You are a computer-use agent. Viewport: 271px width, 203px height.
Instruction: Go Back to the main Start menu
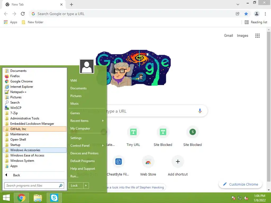click(x=35, y=175)
